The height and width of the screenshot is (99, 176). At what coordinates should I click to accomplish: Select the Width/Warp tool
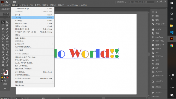pyautogui.click(x=3, y=45)
